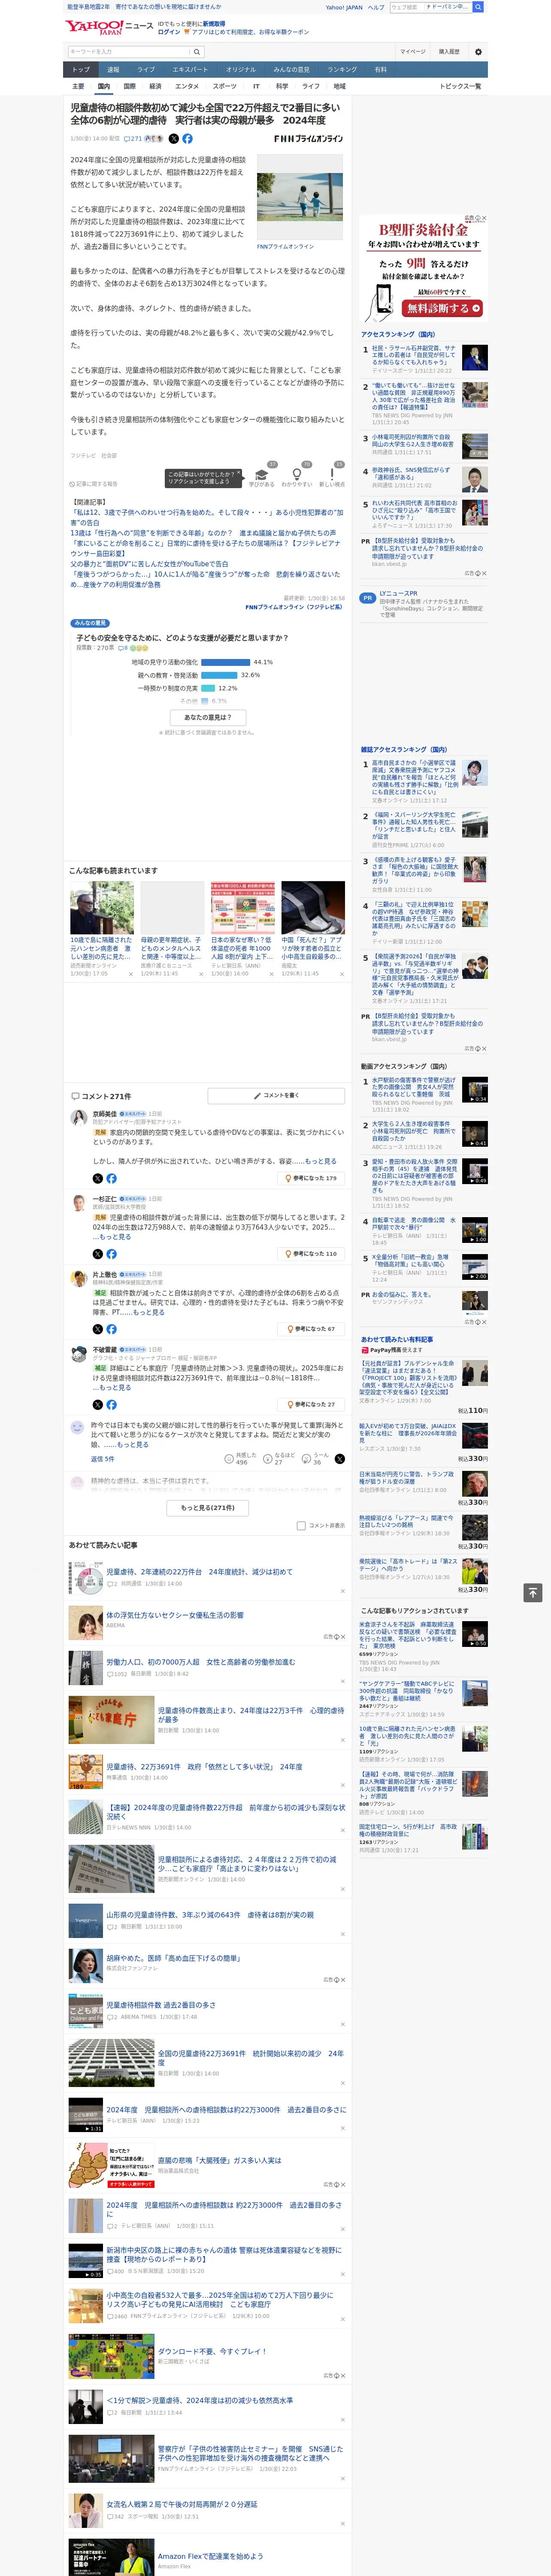Submit the keyword search magnifier icon

pyautogui.click(x=197, y=51)
